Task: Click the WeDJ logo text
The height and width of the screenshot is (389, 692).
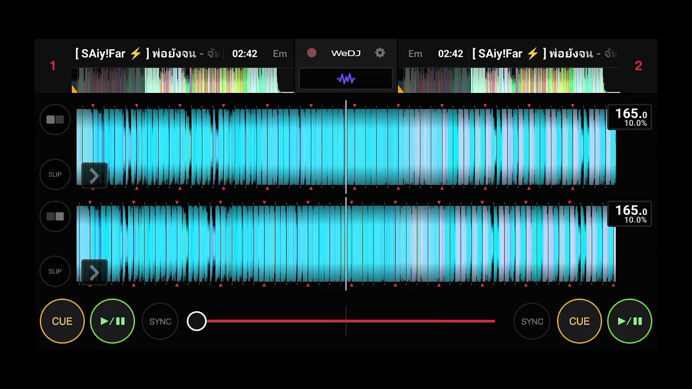Action: [x=345, y=53]
